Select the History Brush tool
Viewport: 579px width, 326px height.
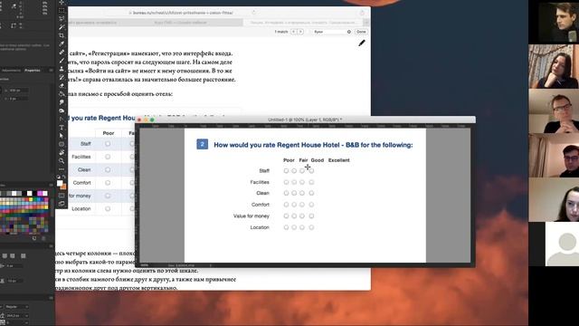[62, 77]
